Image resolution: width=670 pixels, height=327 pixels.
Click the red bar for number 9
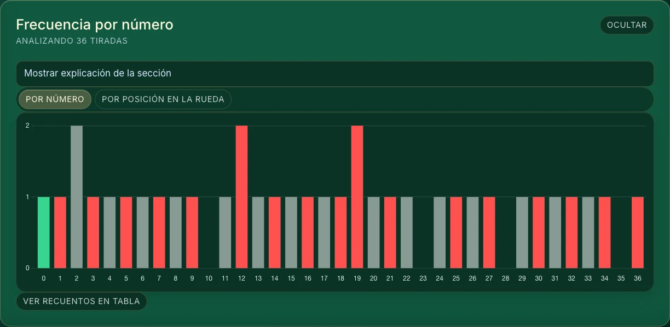pyautogui.click(x=192, y=233)
